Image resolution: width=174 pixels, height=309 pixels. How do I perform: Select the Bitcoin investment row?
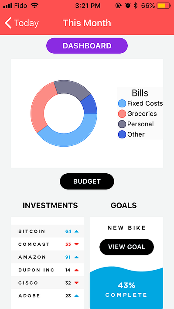coord(48,231)
